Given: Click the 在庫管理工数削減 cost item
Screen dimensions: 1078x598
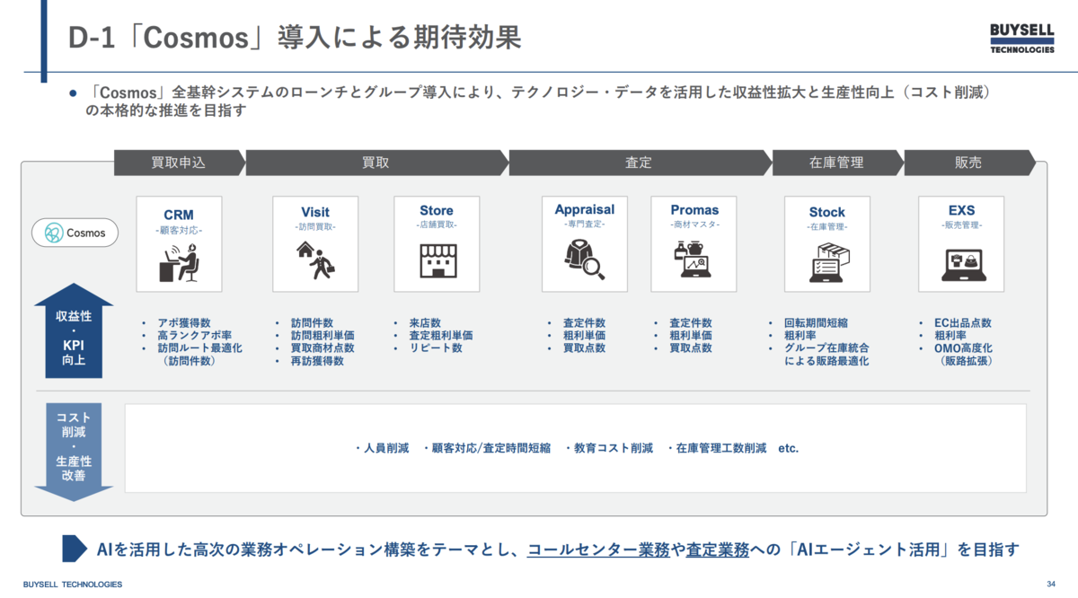Looking at the screenshot, I should pyautogui.click(x=721, y=448).
